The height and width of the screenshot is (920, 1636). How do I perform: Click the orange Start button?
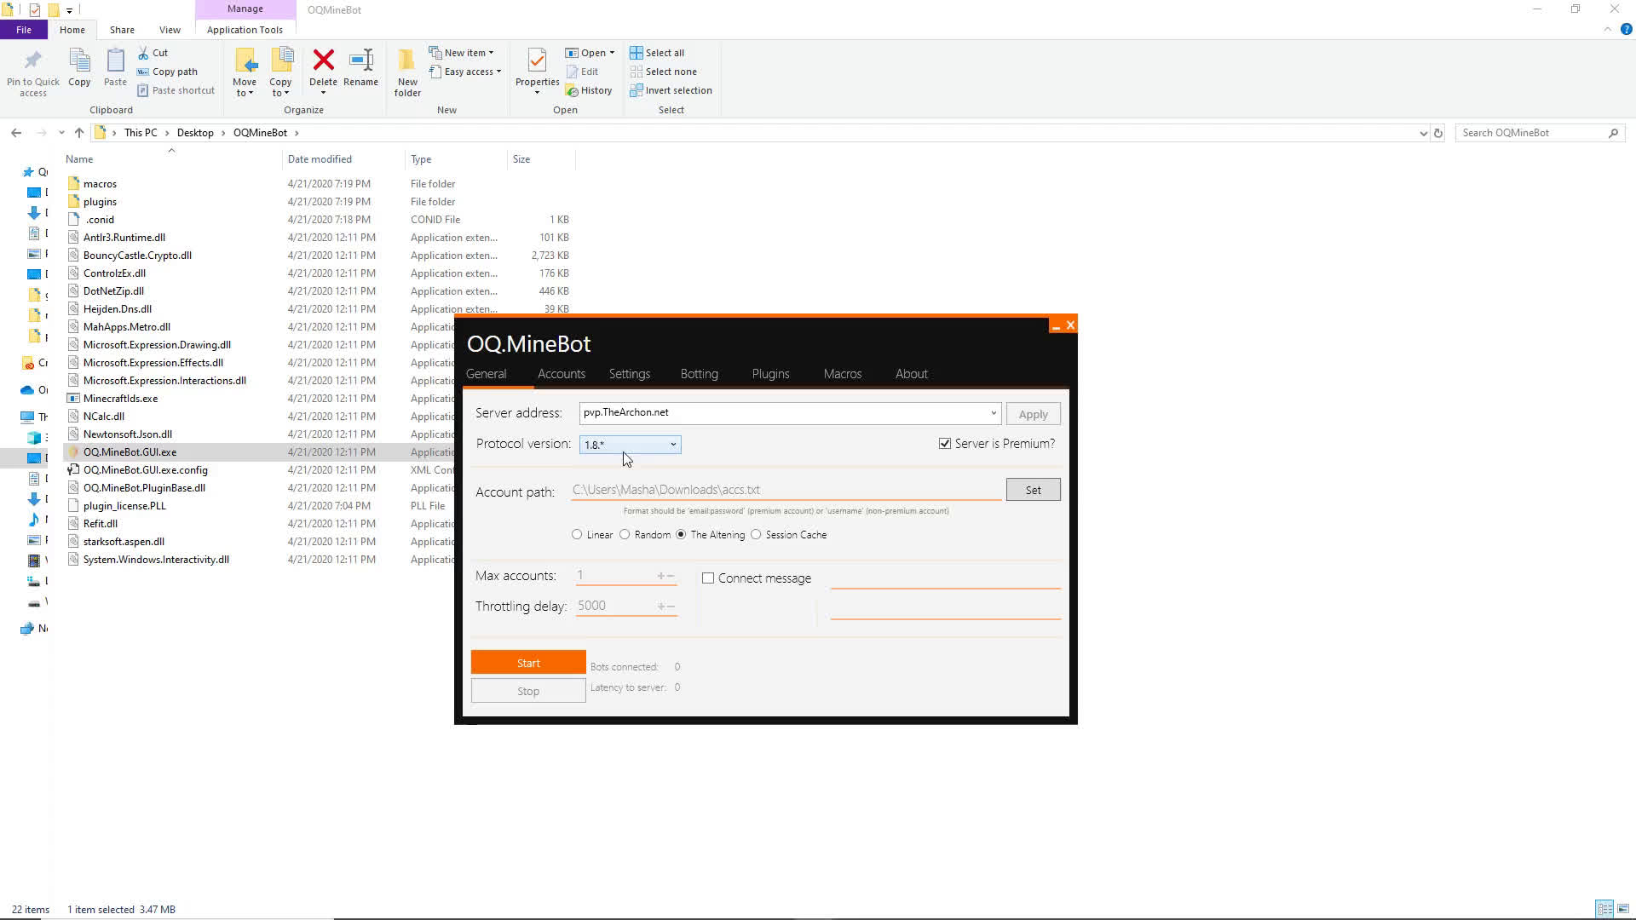pyautogui.click(x=528, y=663)
